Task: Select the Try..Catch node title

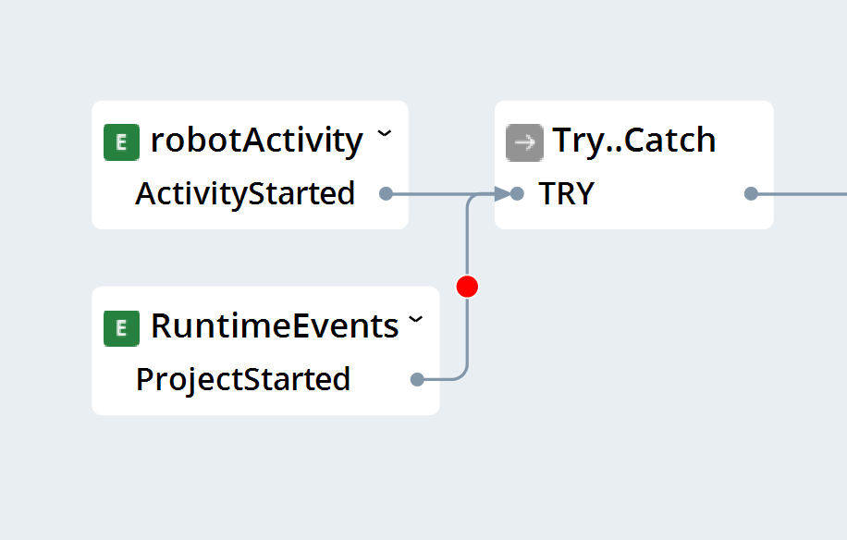Action: pyautogui.click(x=634, y=141)
